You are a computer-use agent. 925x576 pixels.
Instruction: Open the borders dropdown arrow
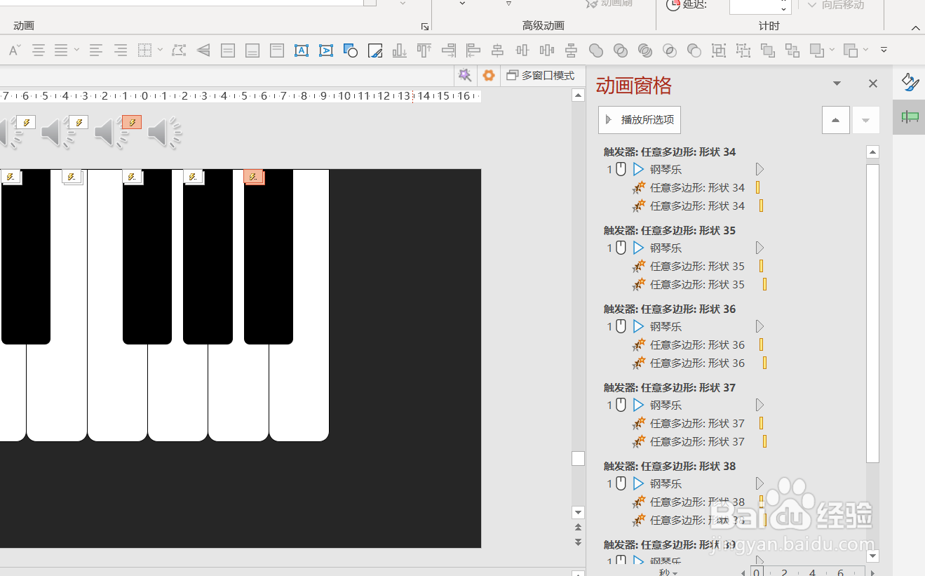pos(161,51)
